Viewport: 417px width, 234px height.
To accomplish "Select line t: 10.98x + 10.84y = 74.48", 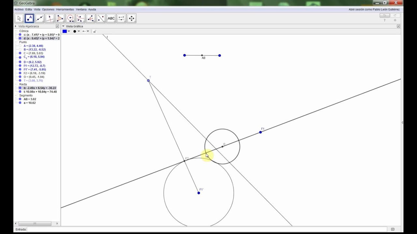I will [x=40, y=92].
